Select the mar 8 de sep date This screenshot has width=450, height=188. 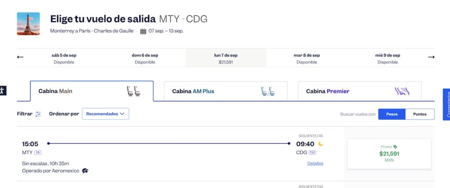tap(306, 58)
